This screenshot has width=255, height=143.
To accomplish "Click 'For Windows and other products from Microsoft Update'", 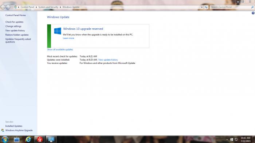I will click(107, 63).
